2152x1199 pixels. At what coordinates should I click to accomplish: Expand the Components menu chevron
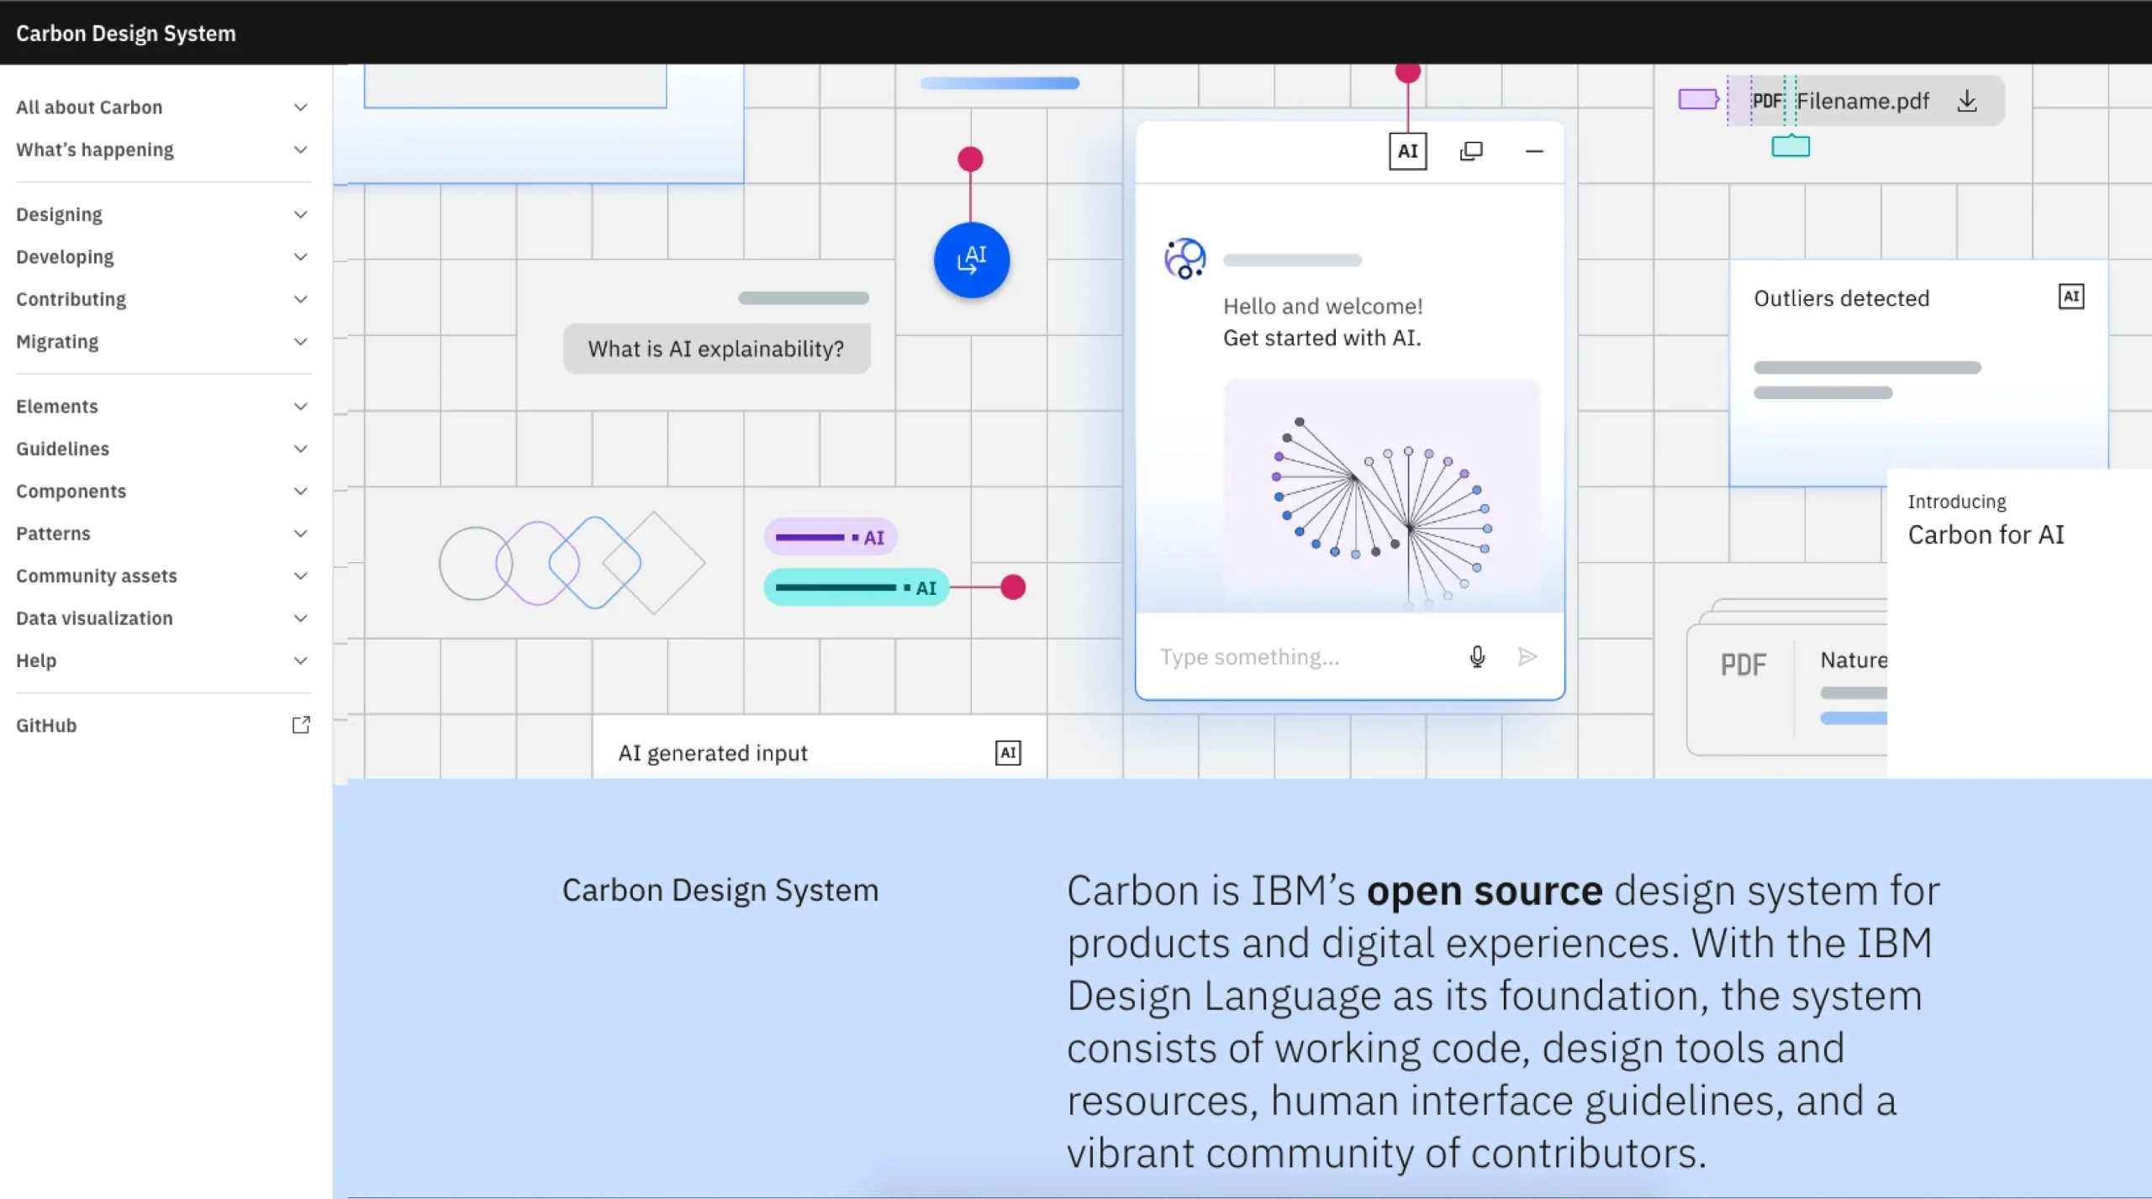[x=300, y=492]
